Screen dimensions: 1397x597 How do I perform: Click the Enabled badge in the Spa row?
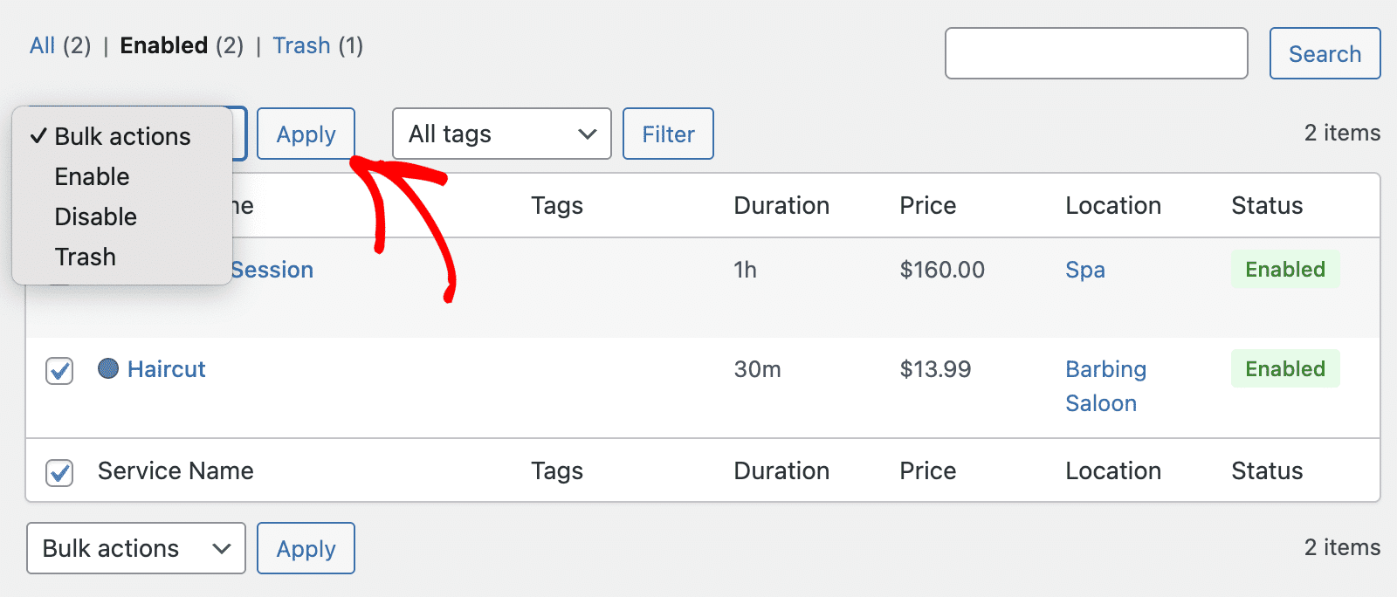click(1285, 270)
